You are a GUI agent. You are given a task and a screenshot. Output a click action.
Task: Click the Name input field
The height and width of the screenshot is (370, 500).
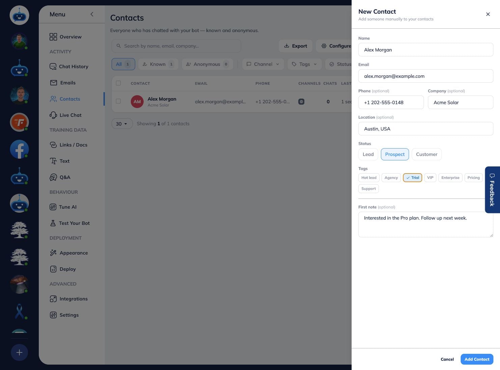[x=426, y=50]
